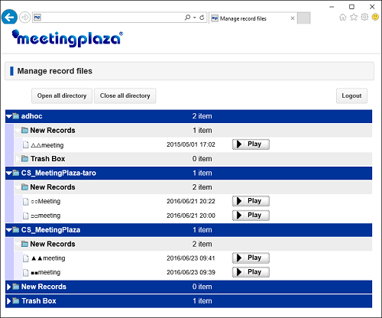Play the ■■meeting recording from 09:39

tap(251, 272)
